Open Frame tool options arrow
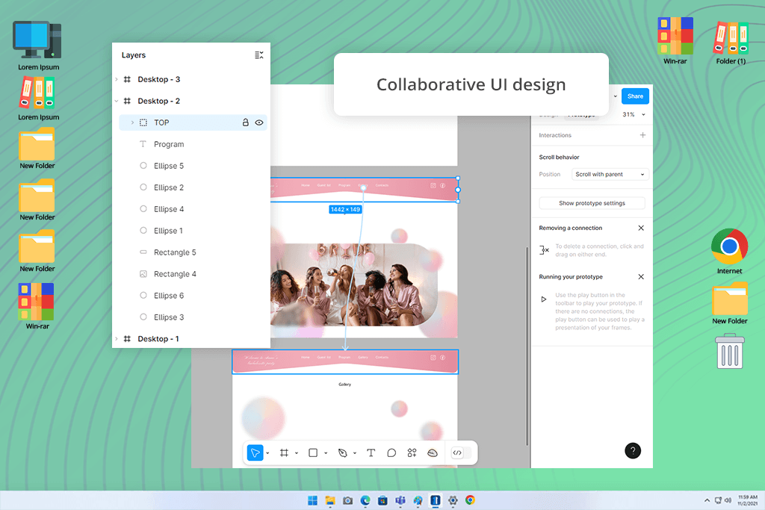 click(297, 453)
